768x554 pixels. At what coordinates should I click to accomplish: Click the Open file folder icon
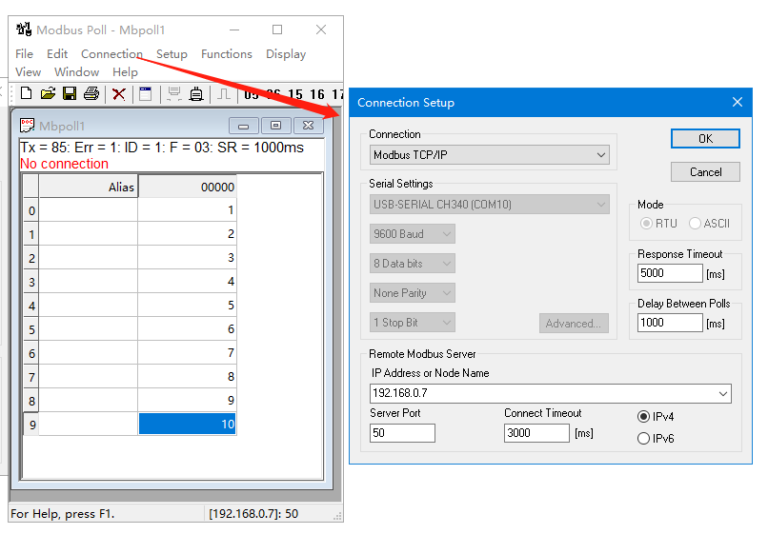[x=48, y=93]
